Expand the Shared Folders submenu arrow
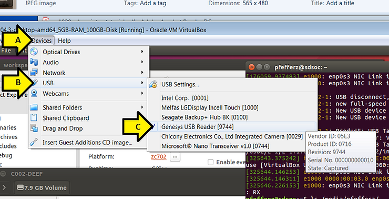The height and width of the screenshot is (199, 389). (142, 107)
